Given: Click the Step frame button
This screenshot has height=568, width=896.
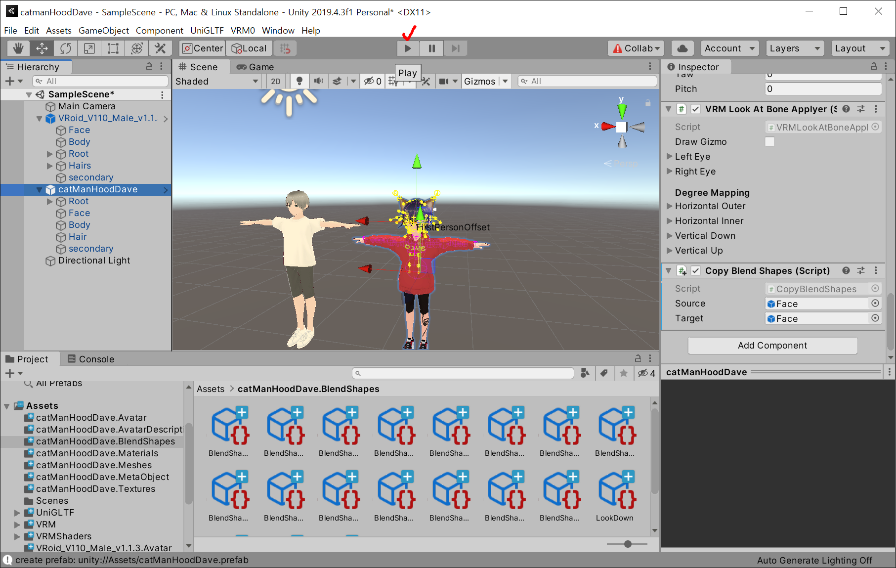Looking at the screenshot, I should tap(455, 48).
